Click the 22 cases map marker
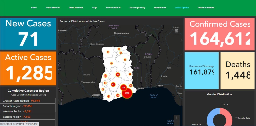This screenshot has height=126, width=256. (105, 76)
